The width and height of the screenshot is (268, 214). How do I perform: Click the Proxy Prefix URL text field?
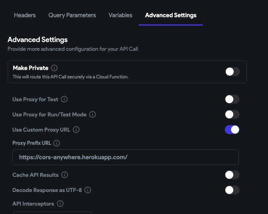tap(126, 157)
